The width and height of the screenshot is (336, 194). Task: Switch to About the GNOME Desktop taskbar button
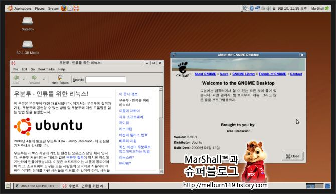[37, 186]
